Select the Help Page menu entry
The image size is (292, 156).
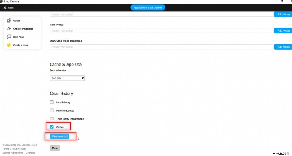pyautogui.click(x=22, y=37)
